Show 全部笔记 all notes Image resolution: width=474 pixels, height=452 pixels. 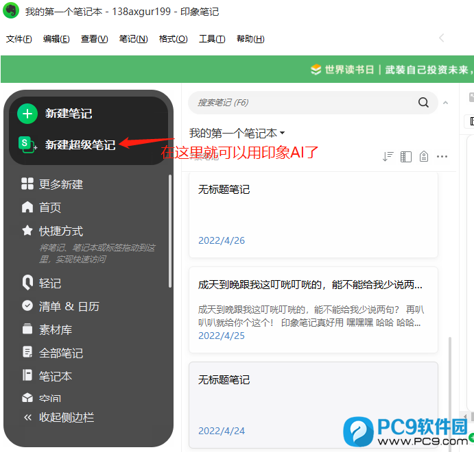pos(52,353)
